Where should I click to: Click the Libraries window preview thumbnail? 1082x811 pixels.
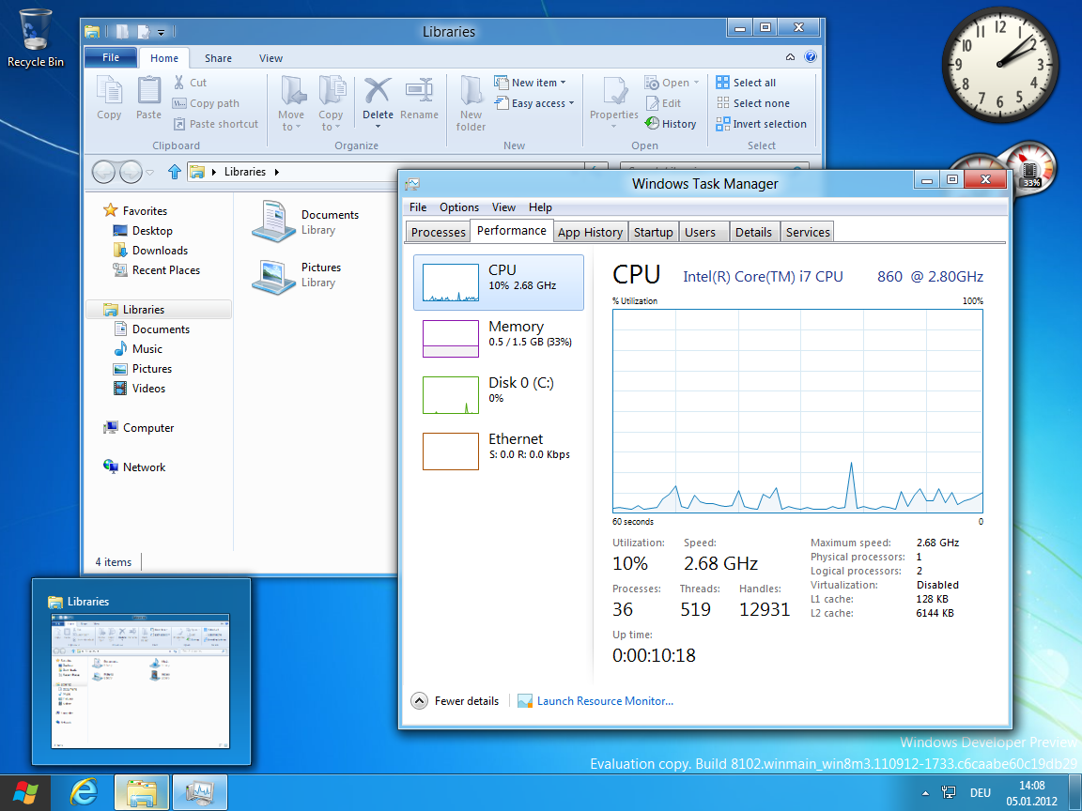coord(141,681)
